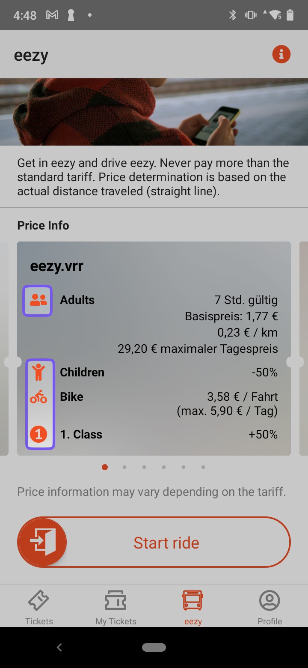Jump to second price card dot
This screenshot has width=308, height=668.
[x=124, y=467]
